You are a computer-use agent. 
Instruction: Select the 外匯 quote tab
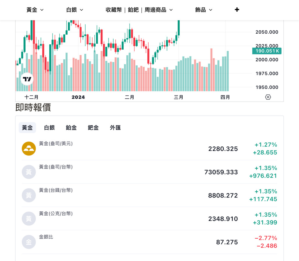115,128
